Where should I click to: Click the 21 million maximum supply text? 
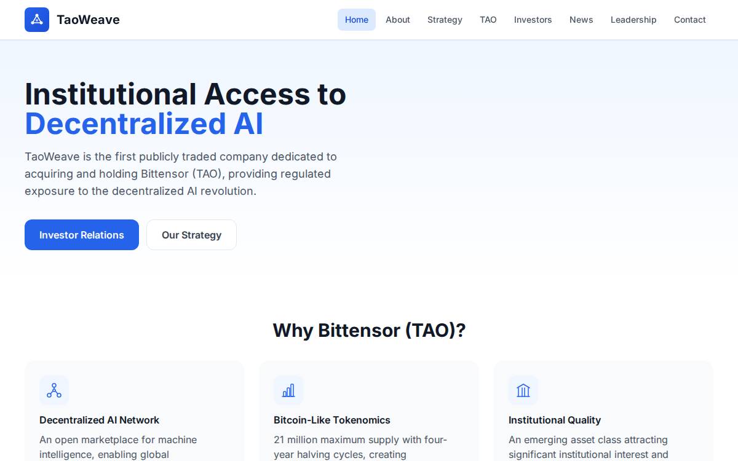360,447
